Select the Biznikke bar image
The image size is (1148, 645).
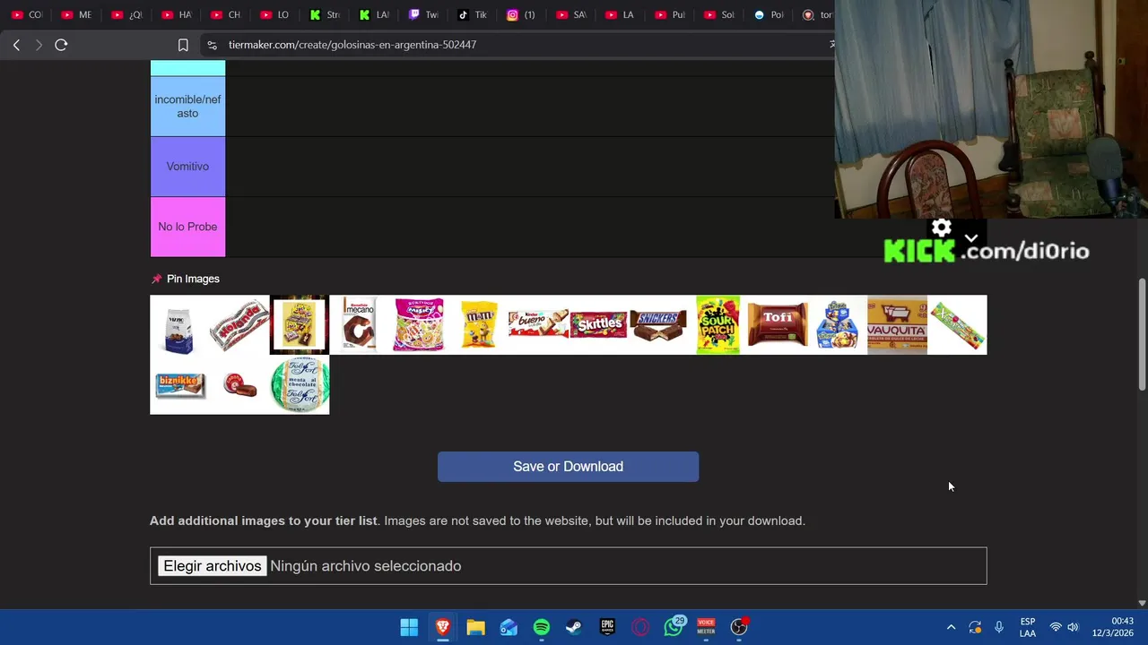point(179,385)
